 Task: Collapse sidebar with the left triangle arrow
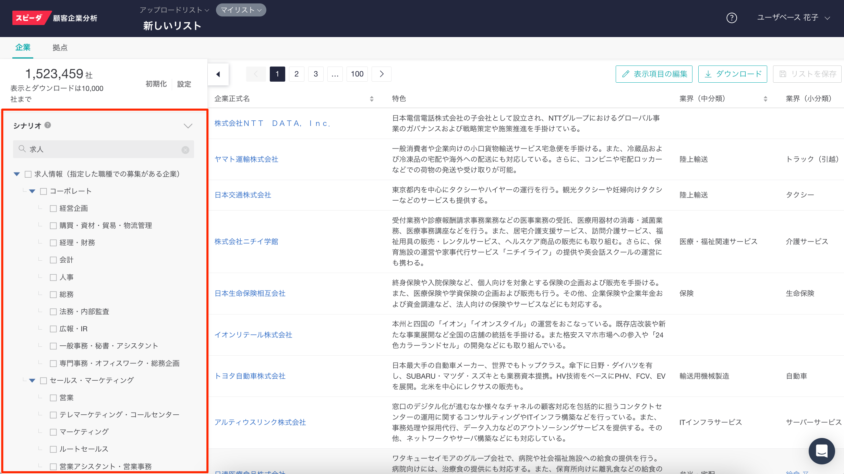coord(218,74)
